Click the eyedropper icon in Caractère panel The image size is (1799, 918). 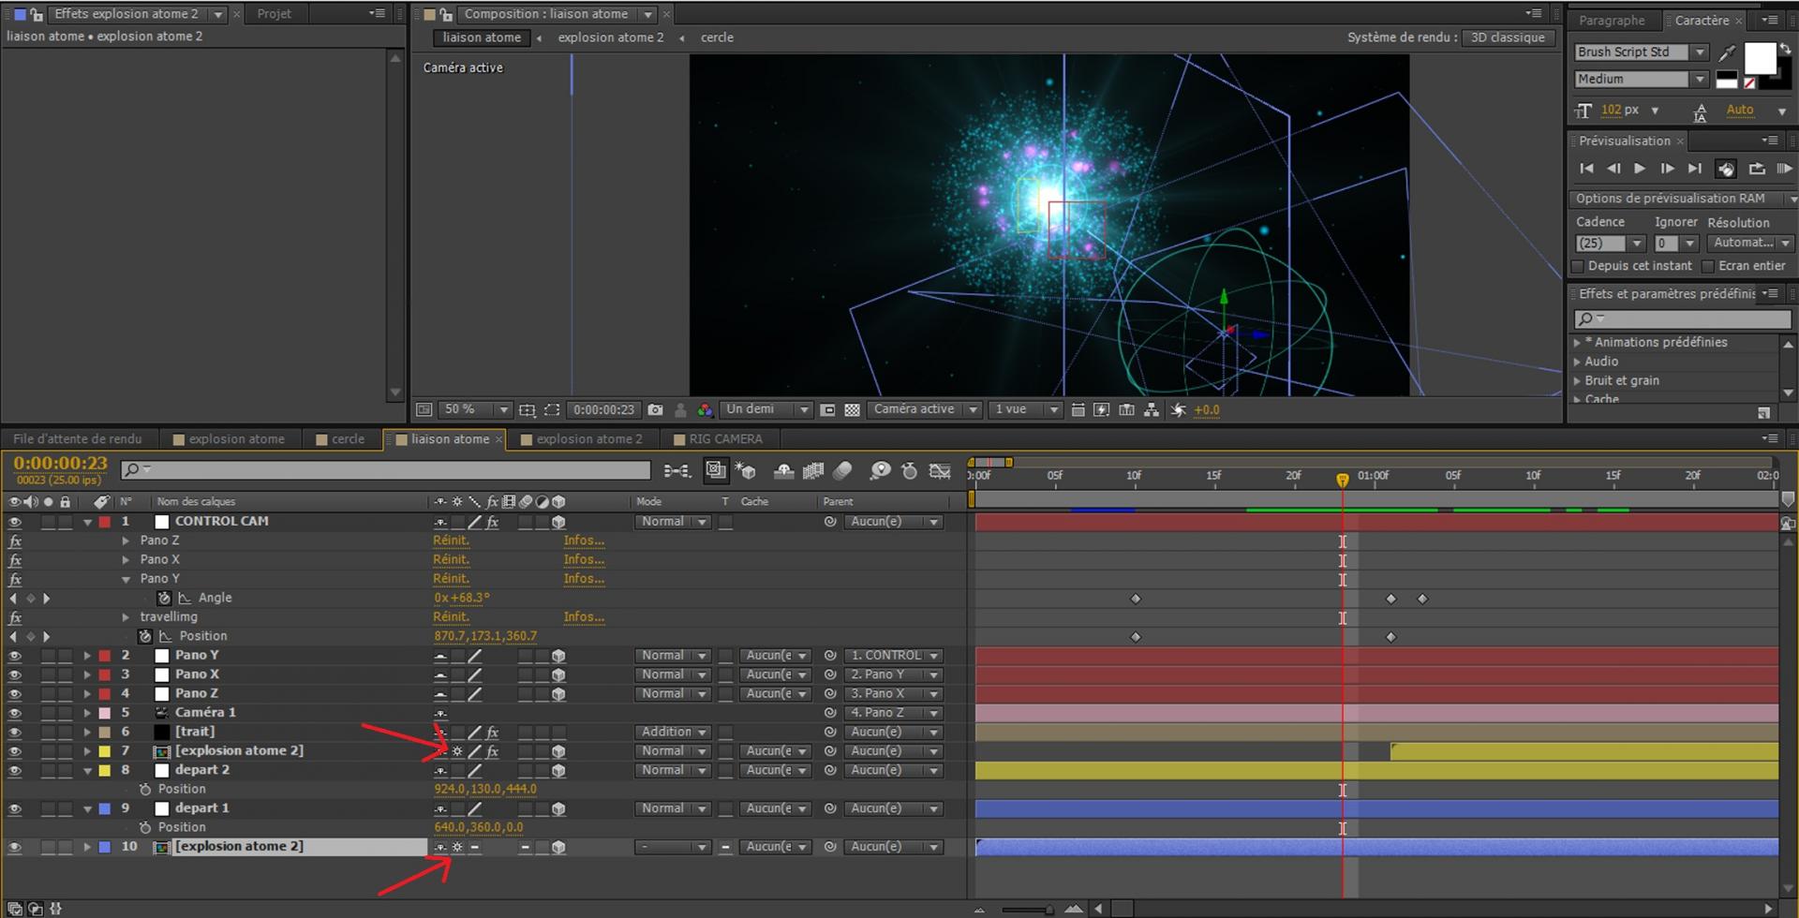[1727, 52]
